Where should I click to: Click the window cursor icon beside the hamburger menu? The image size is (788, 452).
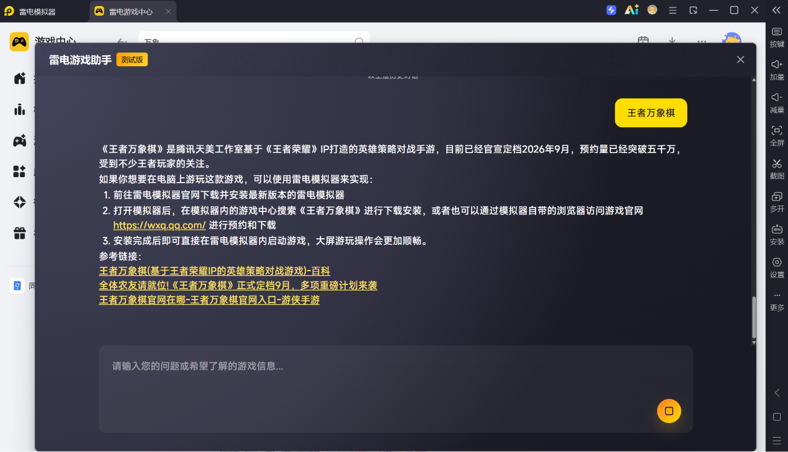click(x=693, y=10)
